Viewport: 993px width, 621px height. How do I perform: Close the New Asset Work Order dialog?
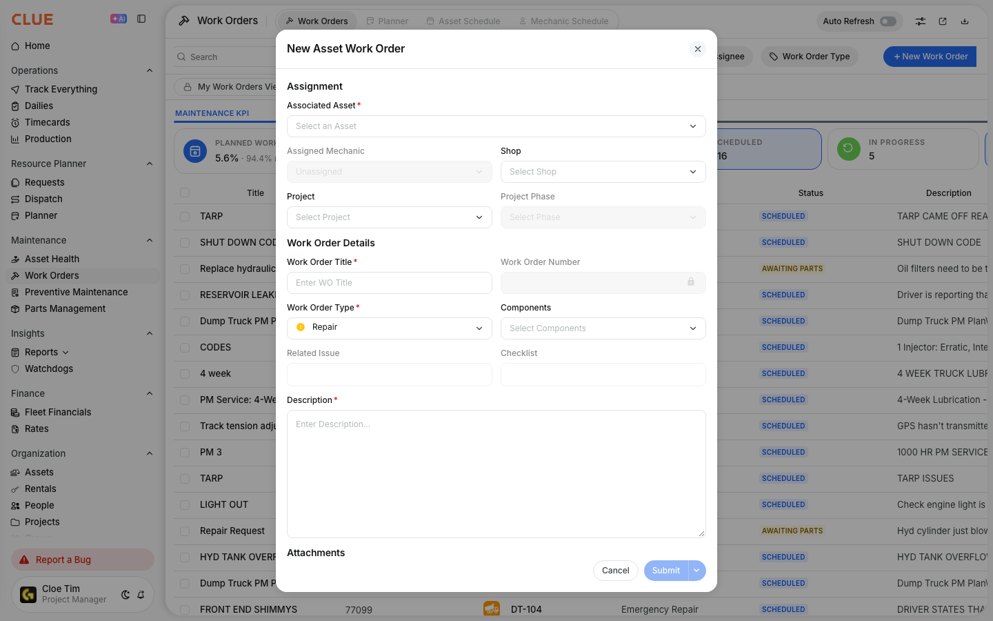click(x=698, y=49)
